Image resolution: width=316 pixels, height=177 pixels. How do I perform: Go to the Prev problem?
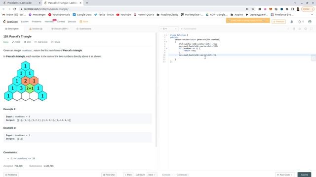(128, 175)
